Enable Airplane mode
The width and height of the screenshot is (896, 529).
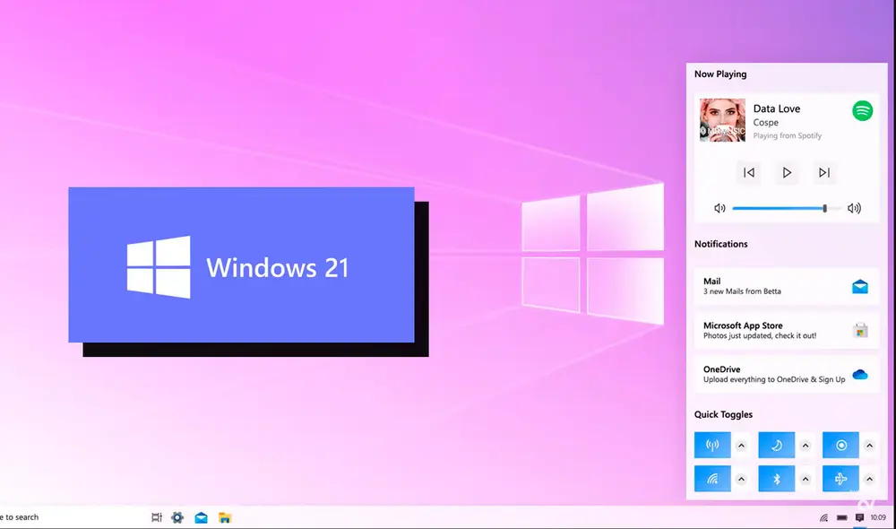click(840, 478)
